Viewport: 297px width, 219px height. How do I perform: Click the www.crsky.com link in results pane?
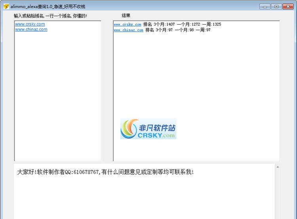click(128, 25)
